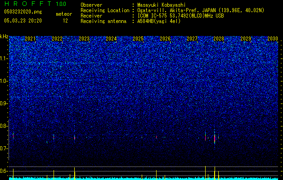Click the kHz axis unit label
The image size is (283, 180).
[x=4, y=36]
